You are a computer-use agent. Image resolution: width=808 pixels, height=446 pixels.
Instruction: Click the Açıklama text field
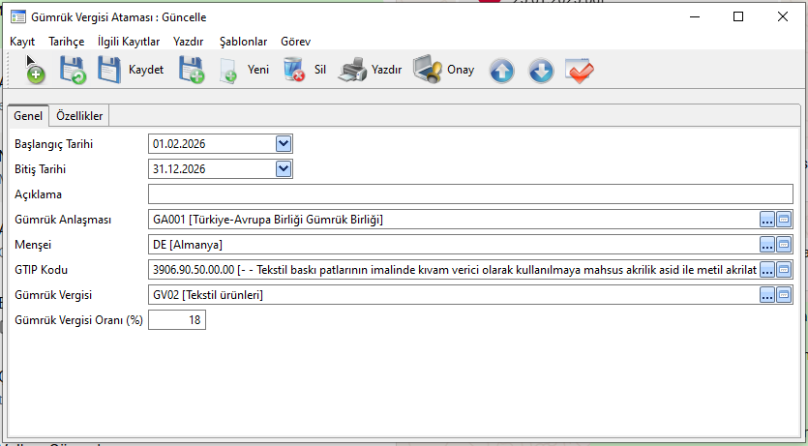click(469, 194)
